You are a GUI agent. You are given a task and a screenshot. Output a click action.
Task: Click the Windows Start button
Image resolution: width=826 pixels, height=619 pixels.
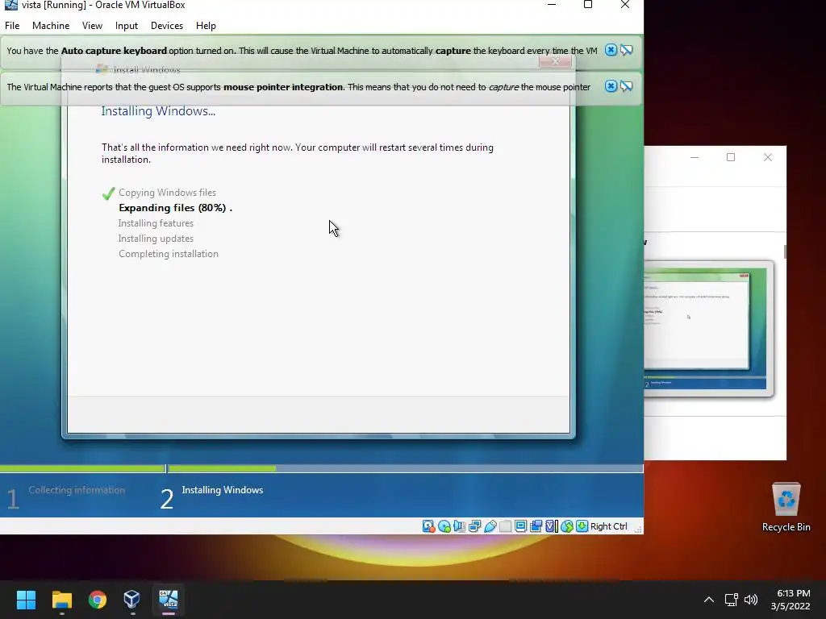[x=26, y=600]
